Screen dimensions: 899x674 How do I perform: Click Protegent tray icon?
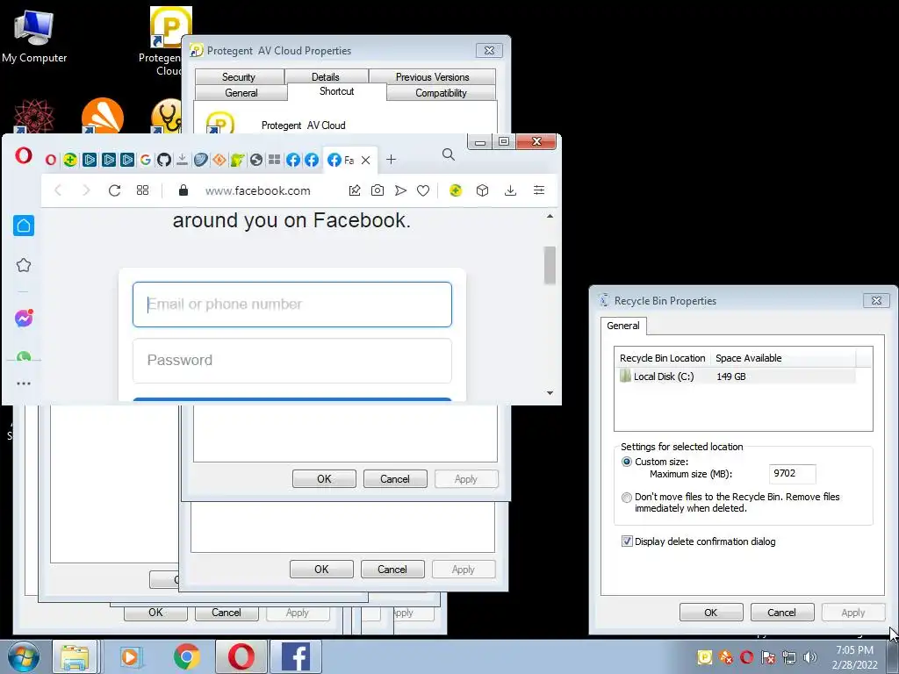pos(705,657)
